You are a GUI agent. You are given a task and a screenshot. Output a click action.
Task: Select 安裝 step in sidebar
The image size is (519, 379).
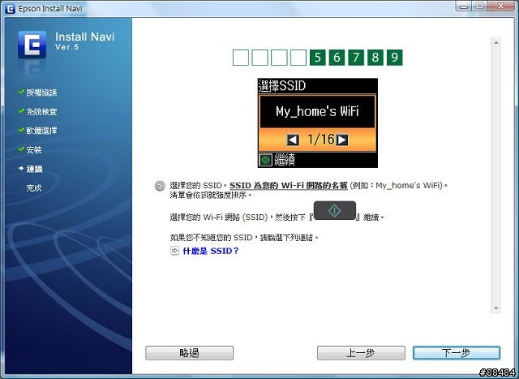[34, 150]
